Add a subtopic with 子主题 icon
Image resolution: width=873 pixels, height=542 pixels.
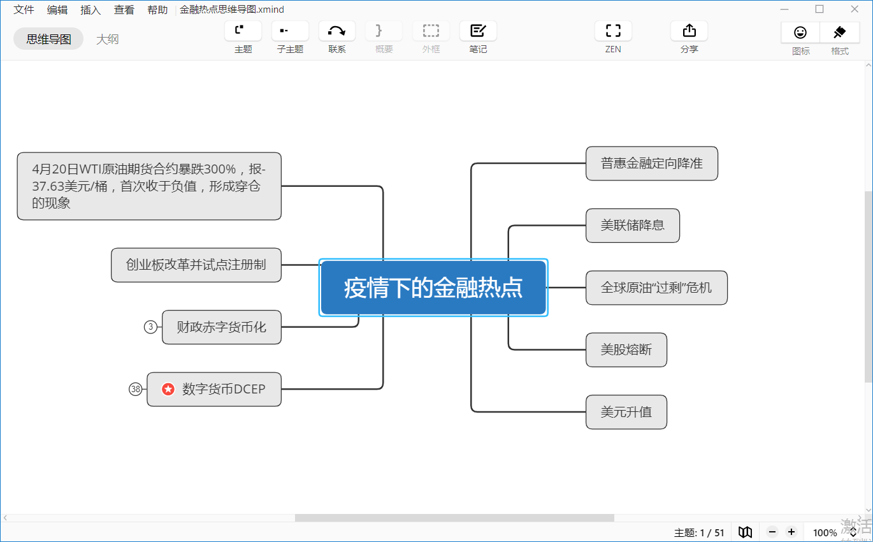pos(290,31)
